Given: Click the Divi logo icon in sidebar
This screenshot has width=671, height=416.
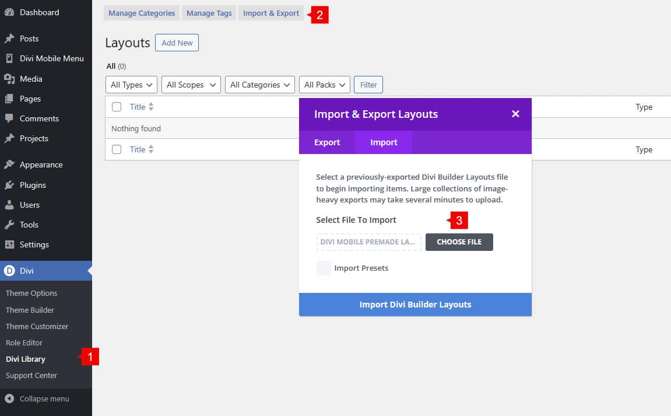Looking at the screenshot, I should pyautogui.click(x=9, y=270).
